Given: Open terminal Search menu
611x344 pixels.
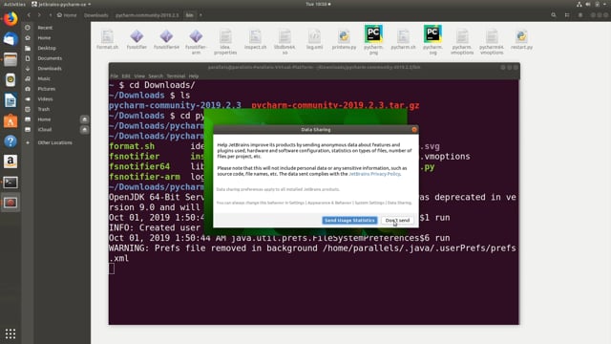Looking at the screenshot, I should (156, 76).
